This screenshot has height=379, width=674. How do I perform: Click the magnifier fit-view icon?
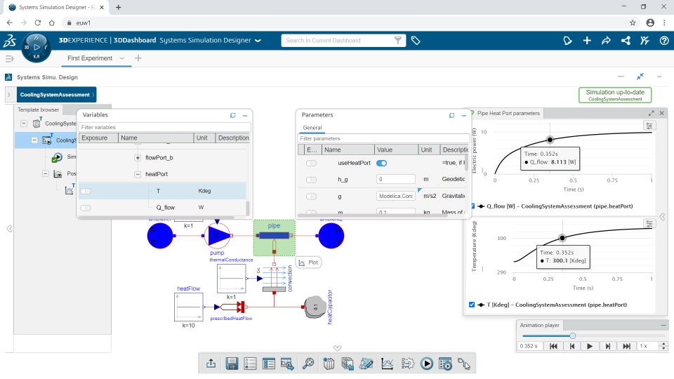[x=308, y=364]
